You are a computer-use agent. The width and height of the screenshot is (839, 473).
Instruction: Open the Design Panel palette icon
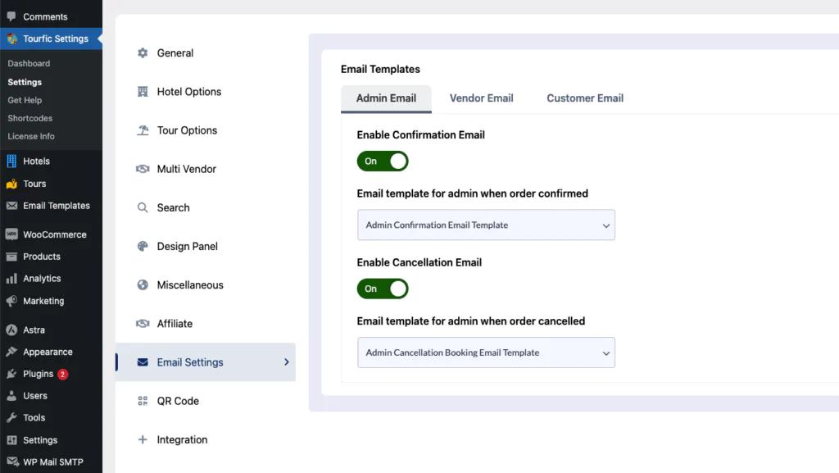[143, 246]
